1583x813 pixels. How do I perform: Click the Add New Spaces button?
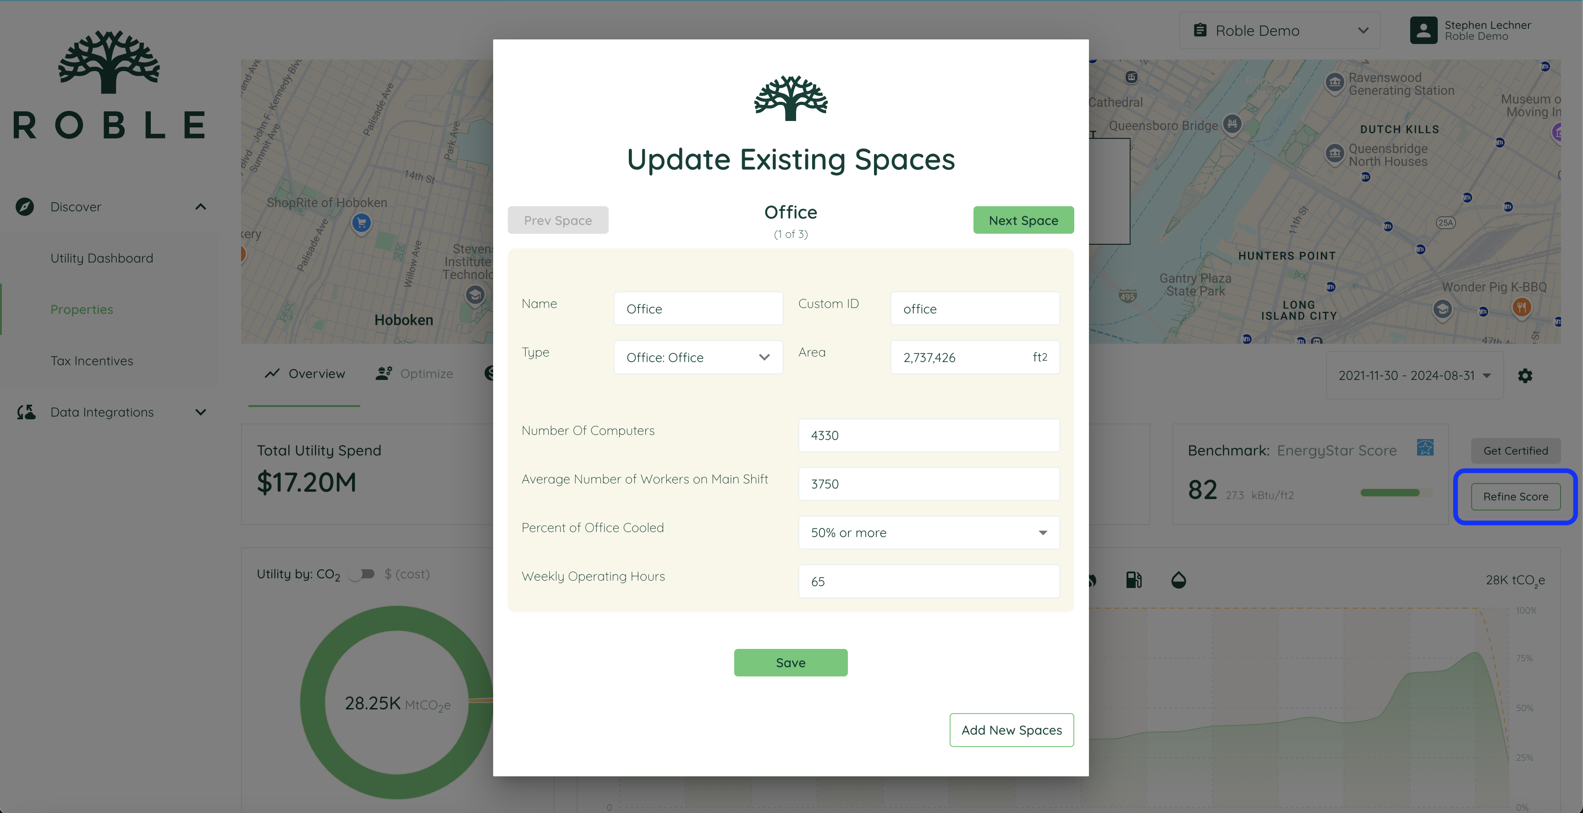[x=1011, y=730]
